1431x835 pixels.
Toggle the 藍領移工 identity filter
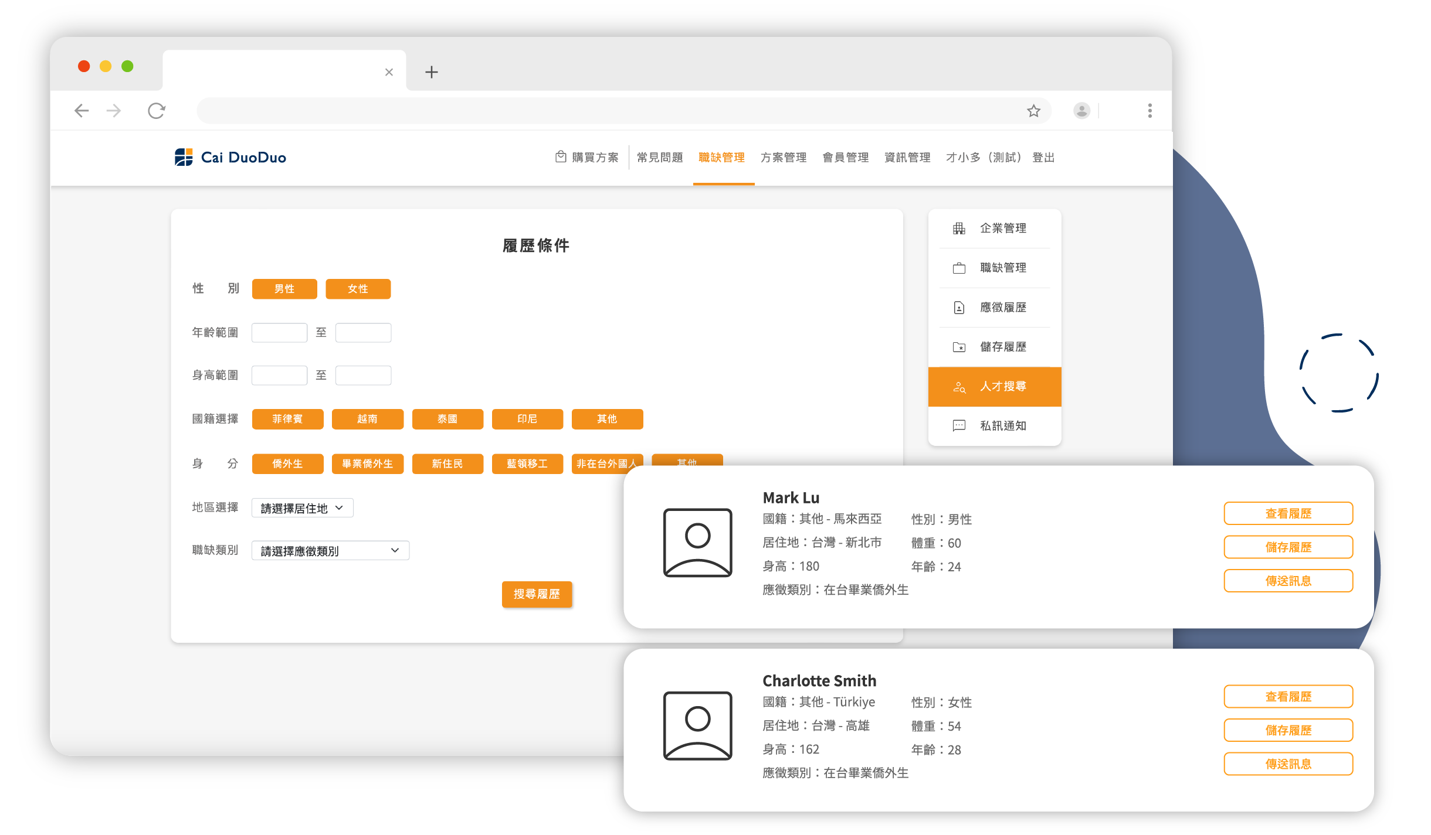(x=527, y=463)
